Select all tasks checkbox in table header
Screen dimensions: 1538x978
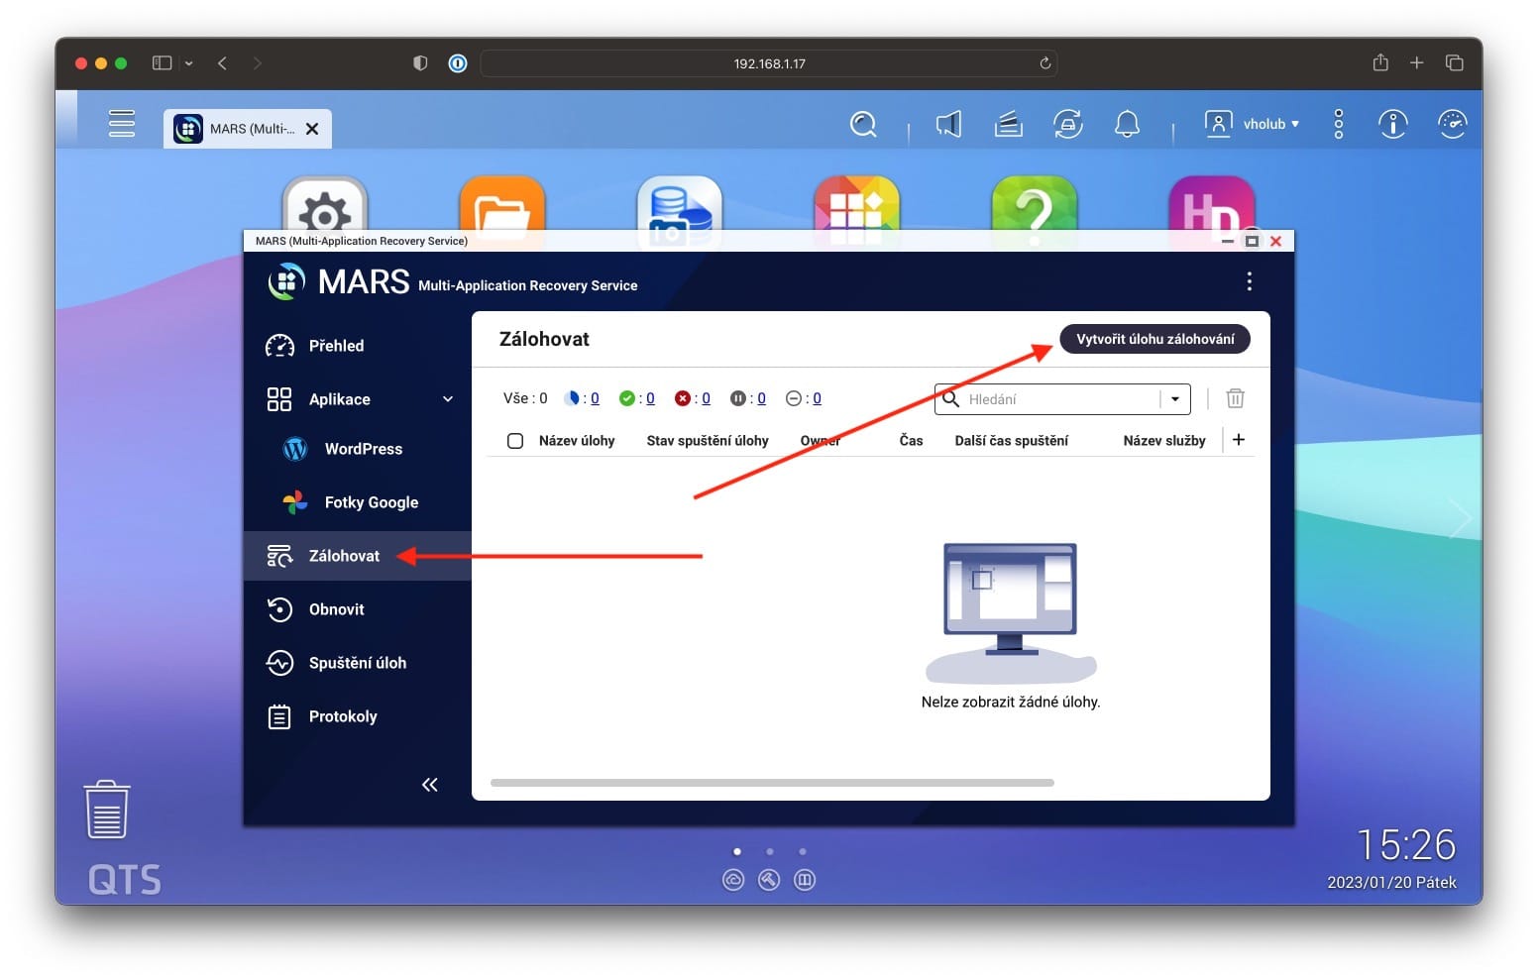tap(515, 441)
